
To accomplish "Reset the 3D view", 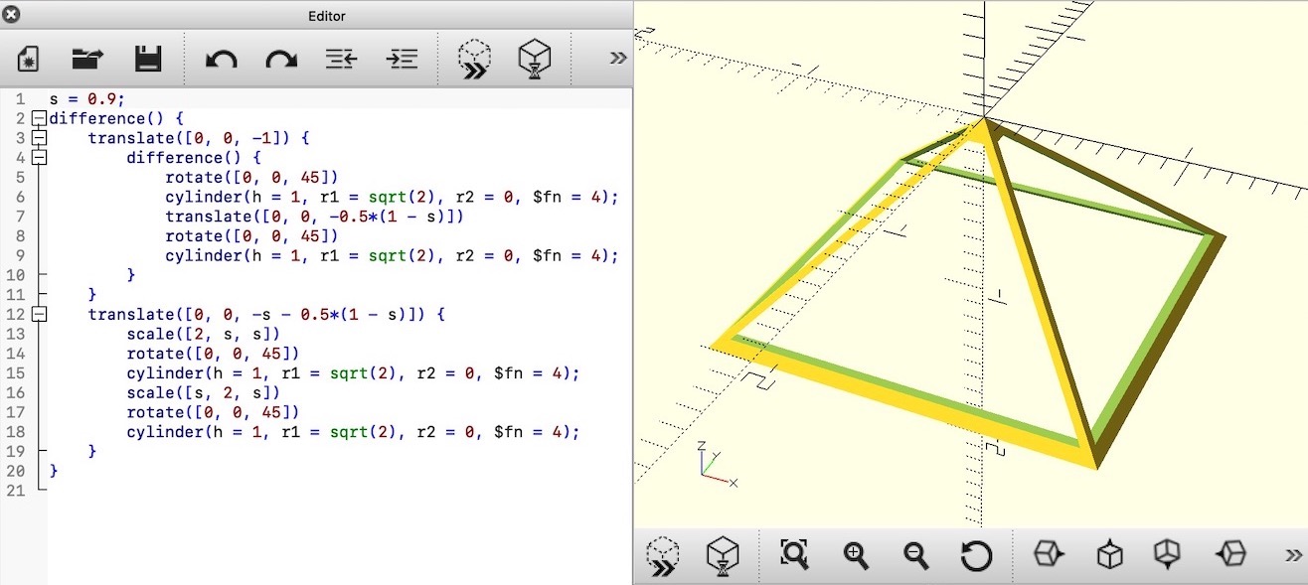I will click(976, 555).
